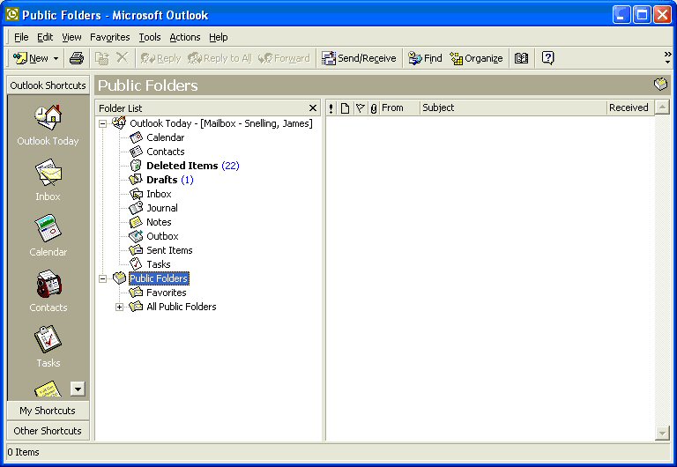677x467 pixels.
Task: Click the Outlook bar scroll down arrow
Action: click(x=78, y=389)
